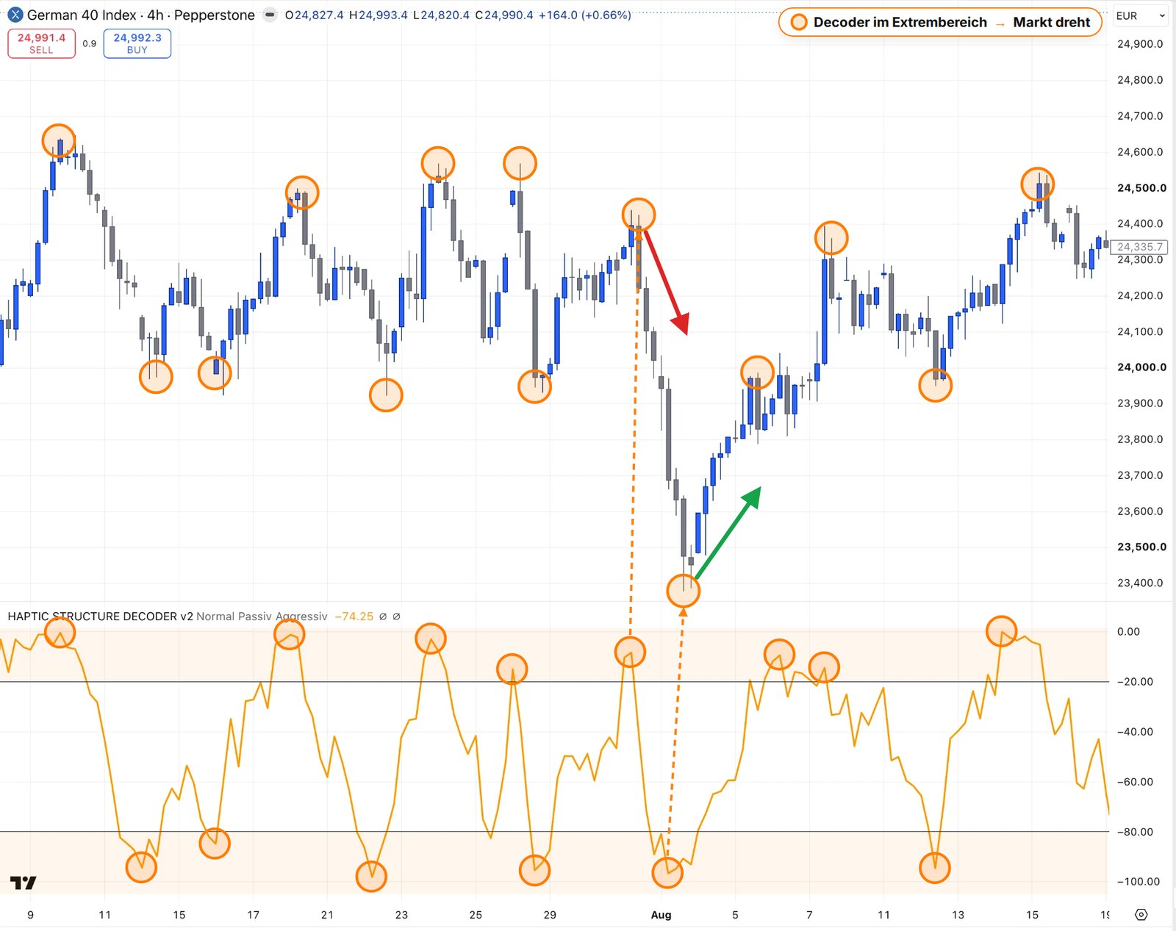Click the high value H24,993.4
This screenshot has height=931, width=1176.
[x=378, y=15]
